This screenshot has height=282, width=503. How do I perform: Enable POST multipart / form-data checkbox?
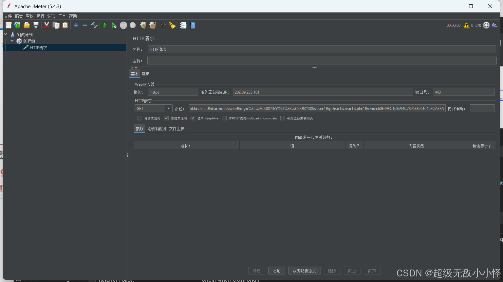224,118
